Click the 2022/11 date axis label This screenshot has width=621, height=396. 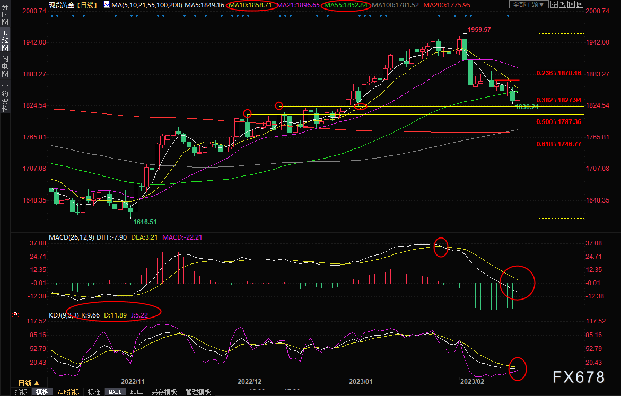[x=132, y=381]
